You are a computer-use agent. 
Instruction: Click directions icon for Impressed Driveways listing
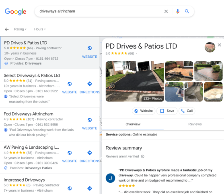click(x=90, y=188)
